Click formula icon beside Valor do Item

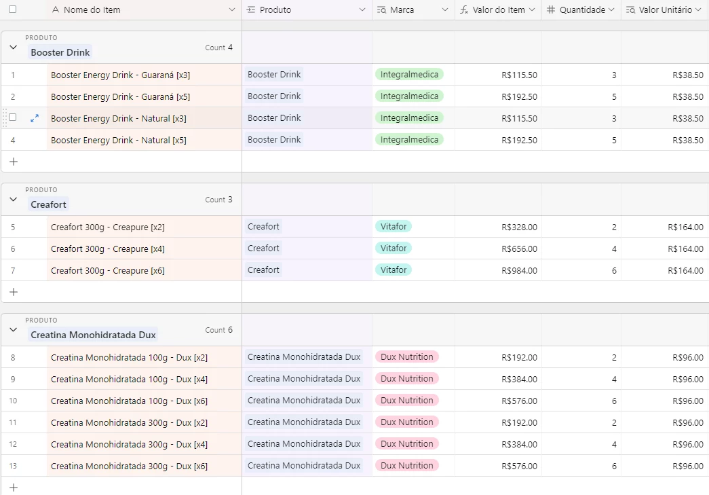pyautogui.click(x=464, y=10)
